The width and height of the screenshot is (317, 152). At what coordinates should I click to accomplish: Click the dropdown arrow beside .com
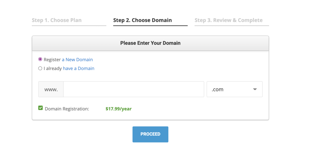(x=255, y=90)
